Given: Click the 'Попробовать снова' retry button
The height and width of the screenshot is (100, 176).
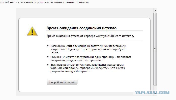Looking at the screenshot, I should [62, 82].
